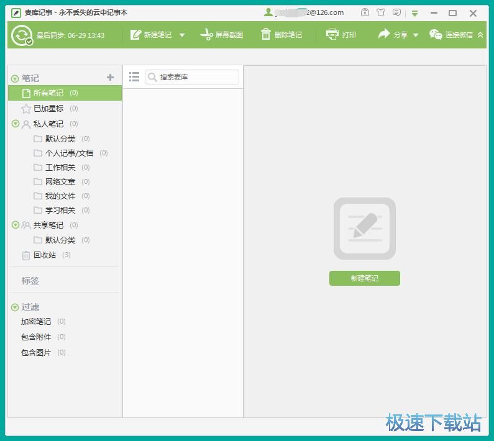Image resolution: width=494 pixels, height=441 pixels.
Task: Maximize the 麦库记事 window
Action: pyautogui.click(x=452, y=13)
